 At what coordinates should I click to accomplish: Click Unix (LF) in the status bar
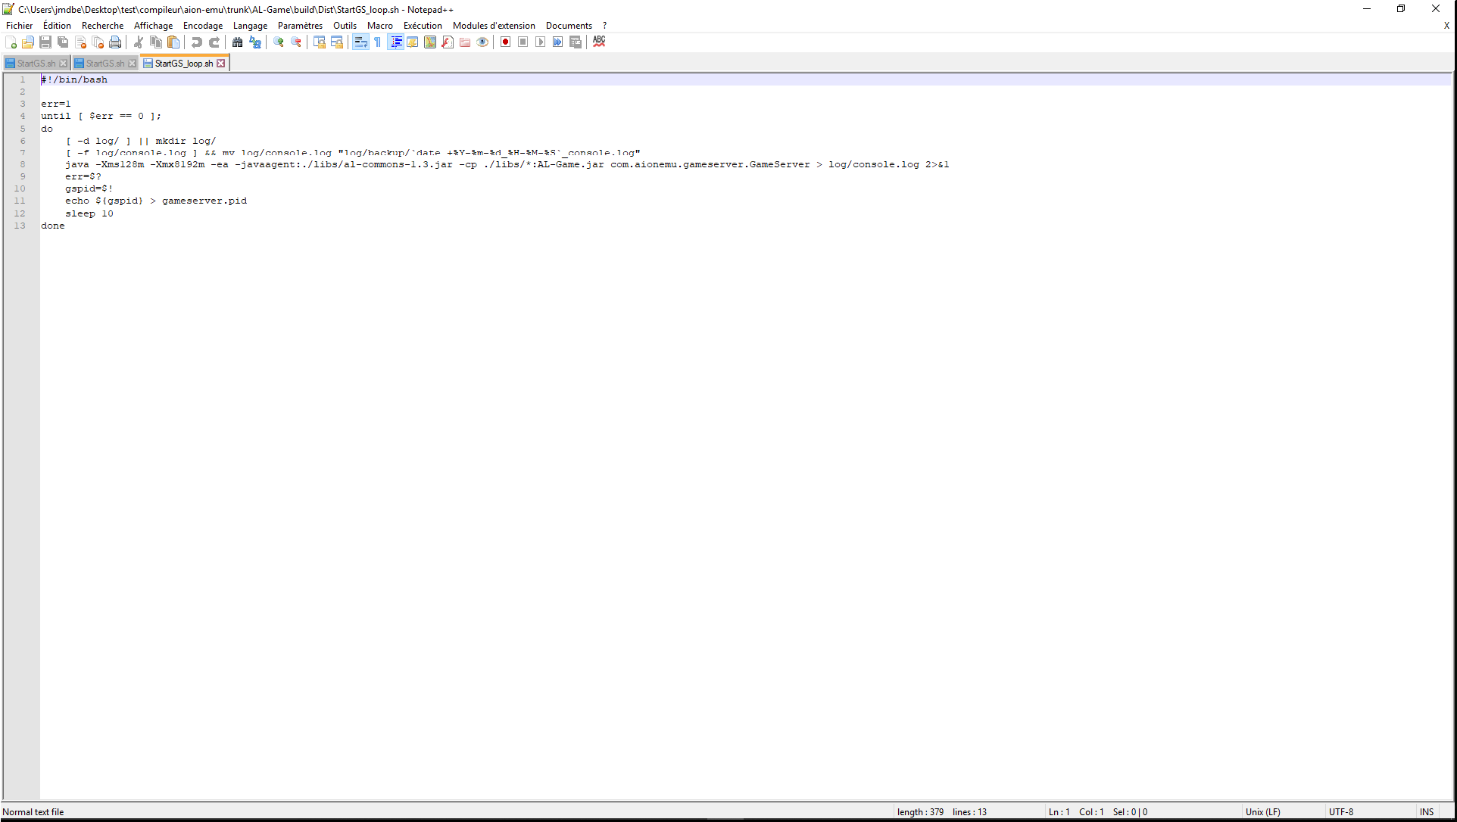click(1262, 812)
